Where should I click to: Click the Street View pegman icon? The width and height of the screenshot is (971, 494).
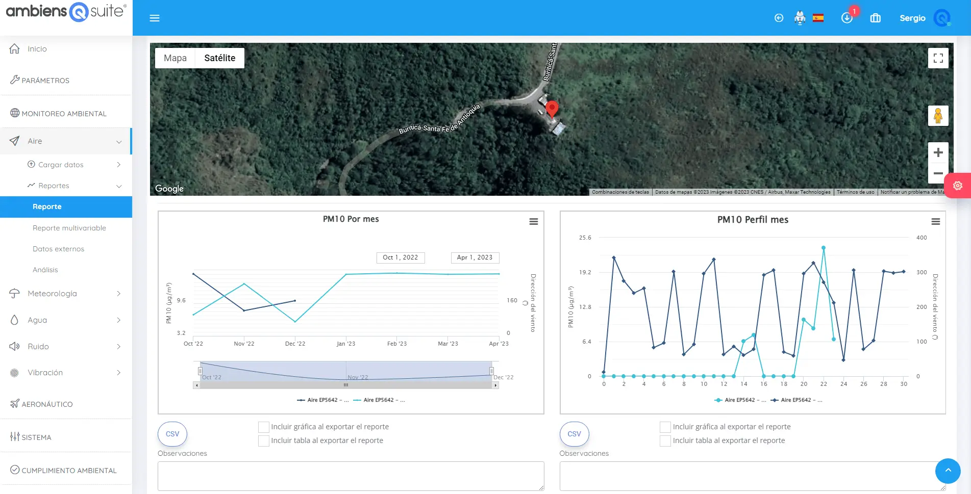[938, 116]
